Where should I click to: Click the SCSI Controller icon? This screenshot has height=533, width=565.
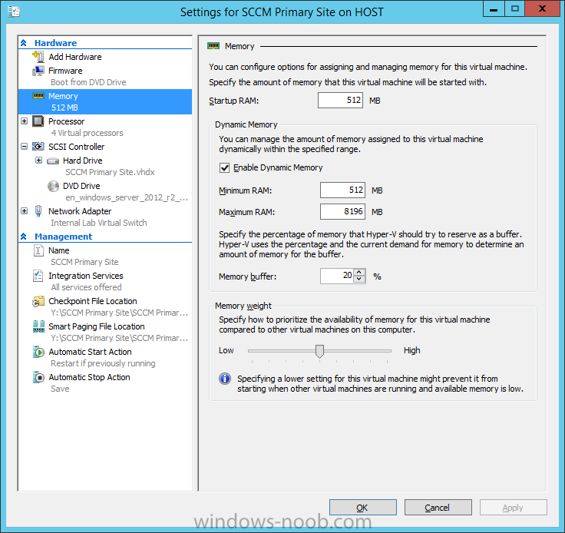(38, 147)
